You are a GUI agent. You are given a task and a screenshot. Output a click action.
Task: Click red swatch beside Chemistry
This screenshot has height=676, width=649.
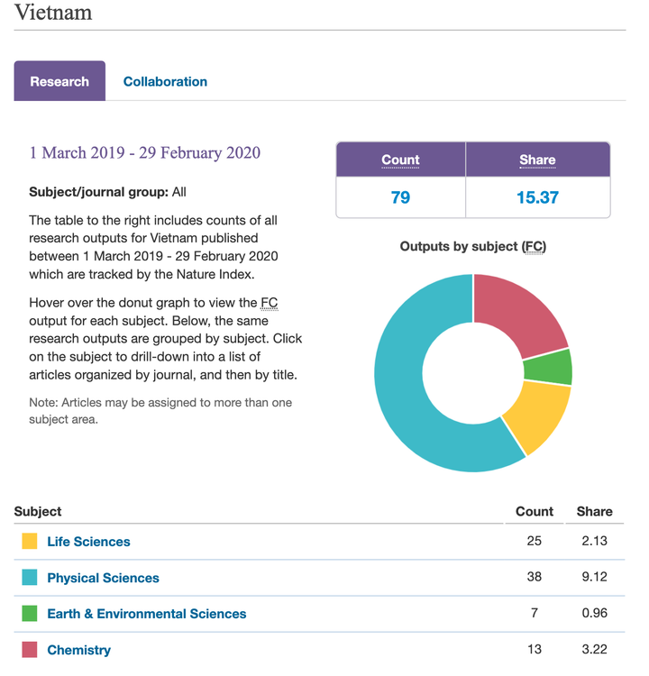click(30, 650)
